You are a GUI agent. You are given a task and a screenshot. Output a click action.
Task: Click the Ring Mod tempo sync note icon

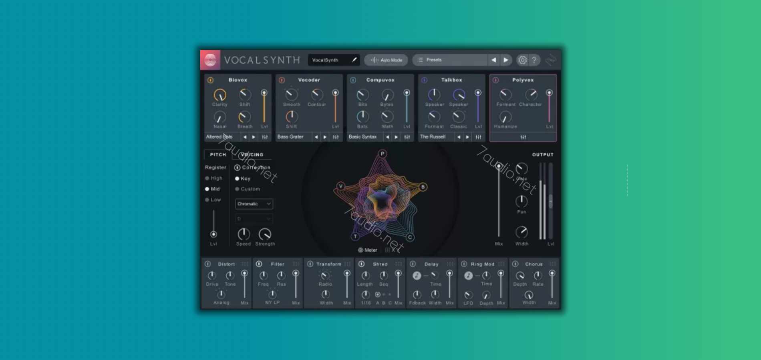(x=468, y=276)
